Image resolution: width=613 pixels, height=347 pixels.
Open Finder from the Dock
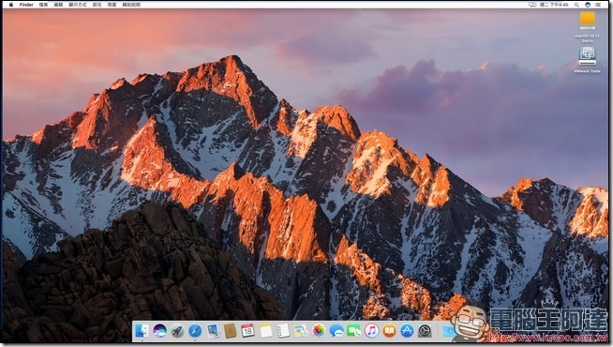(x=142, y=331)
